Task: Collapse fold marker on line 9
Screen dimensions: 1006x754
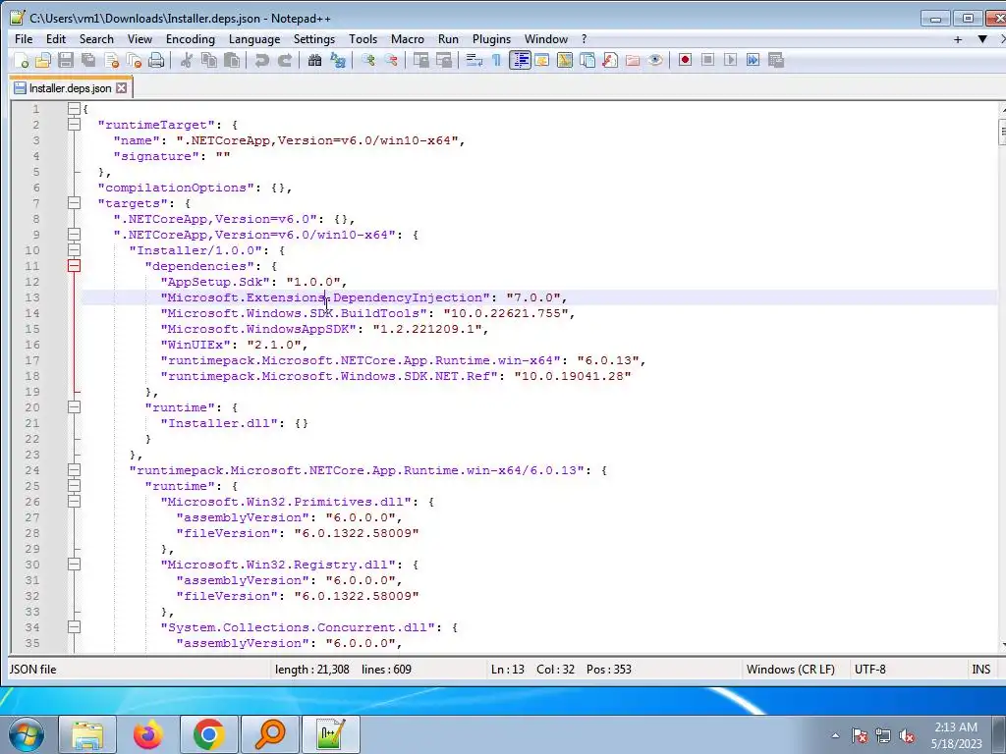Action: [x=74, y=235]
